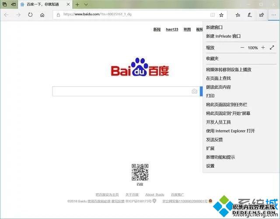Go to the Home page icon
The image size is (280, 219).
tap(42, 15)
